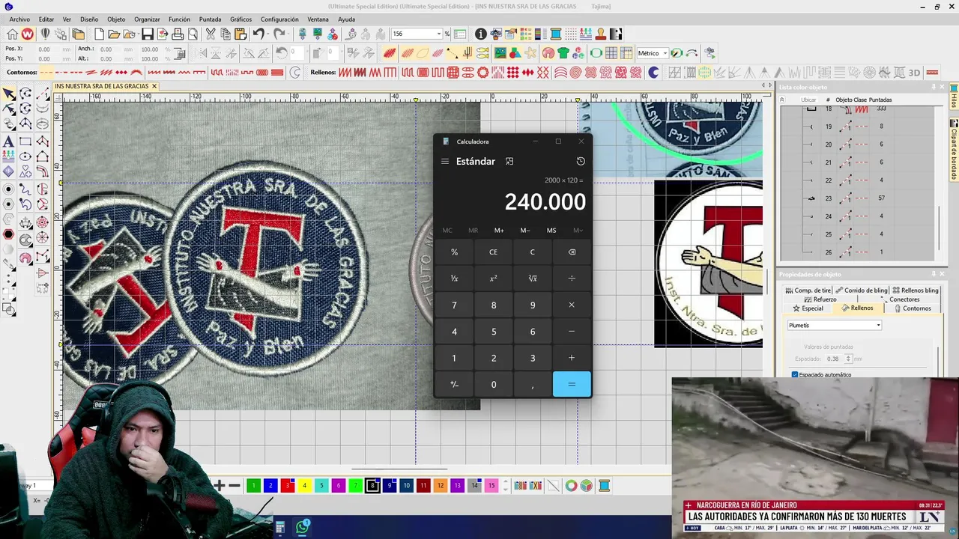Click the calculator Keep on top icon
The width and height of the screenshot is (959, 539).
click(x=509, y=161)
